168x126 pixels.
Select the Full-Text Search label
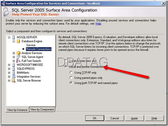pyautogui.click(x=31, y=61)
